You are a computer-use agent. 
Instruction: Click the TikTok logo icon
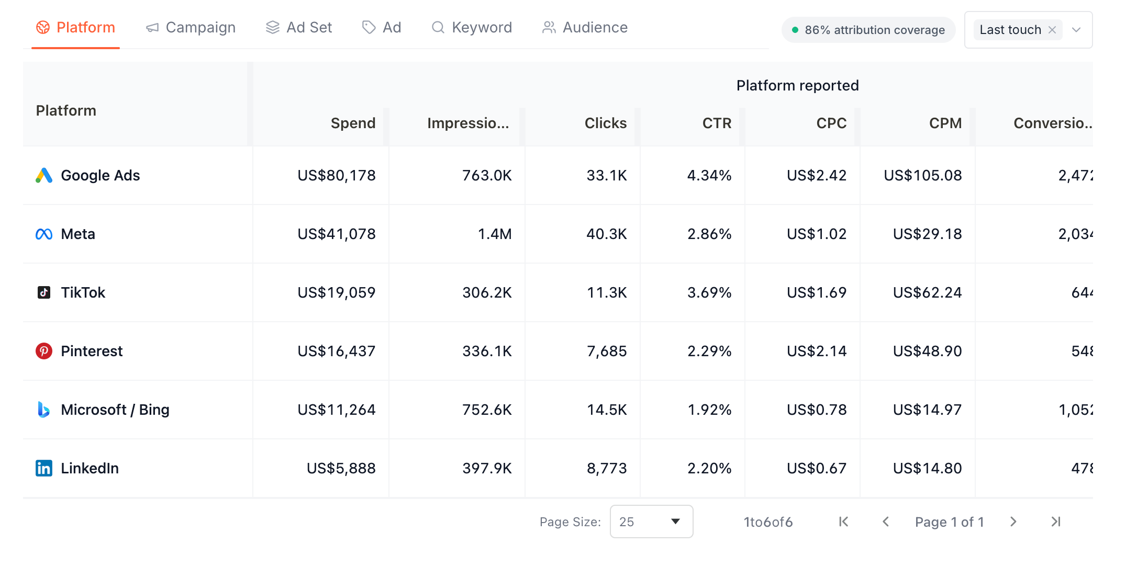[44, 292]
